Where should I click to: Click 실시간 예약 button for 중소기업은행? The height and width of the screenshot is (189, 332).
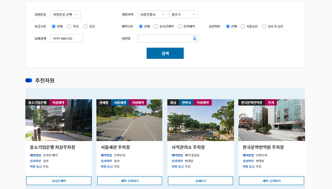point(59,181)
